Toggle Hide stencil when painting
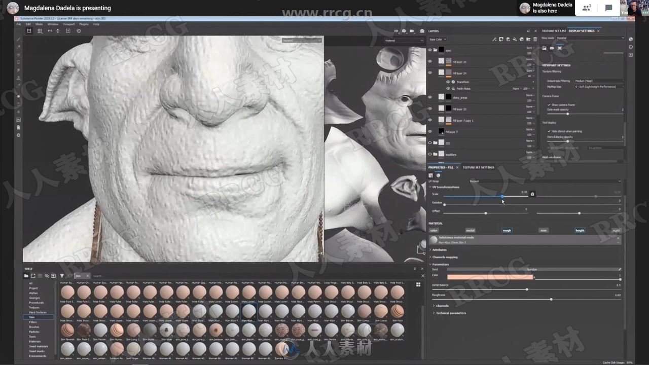649x365 pixels. tap(549, 131)
